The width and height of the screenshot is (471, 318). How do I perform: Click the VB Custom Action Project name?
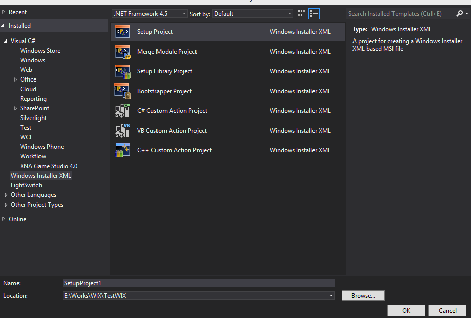coord(172,131)
